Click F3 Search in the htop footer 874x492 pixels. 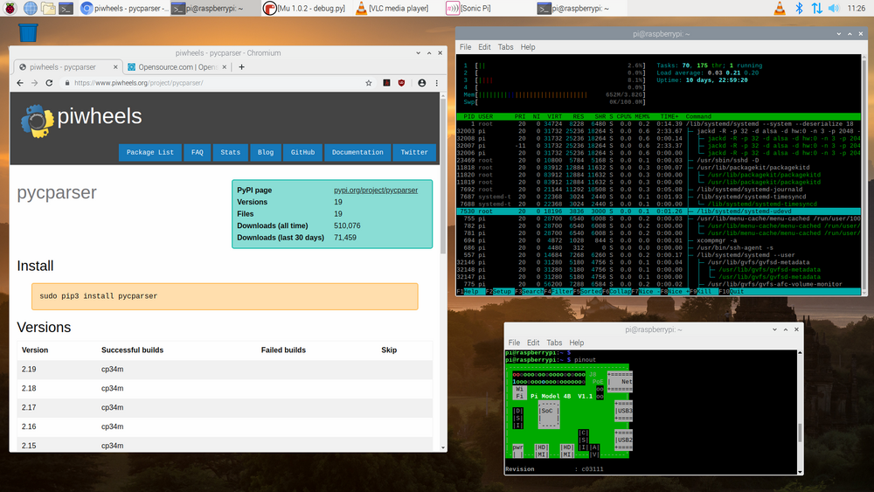pyautogui.click(x=529, y=291)
